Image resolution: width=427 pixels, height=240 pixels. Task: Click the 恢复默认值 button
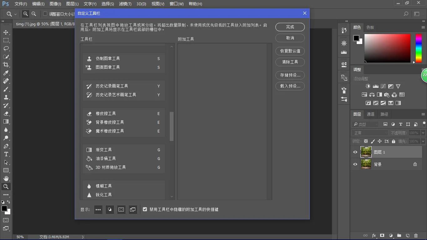click(290, 51)
